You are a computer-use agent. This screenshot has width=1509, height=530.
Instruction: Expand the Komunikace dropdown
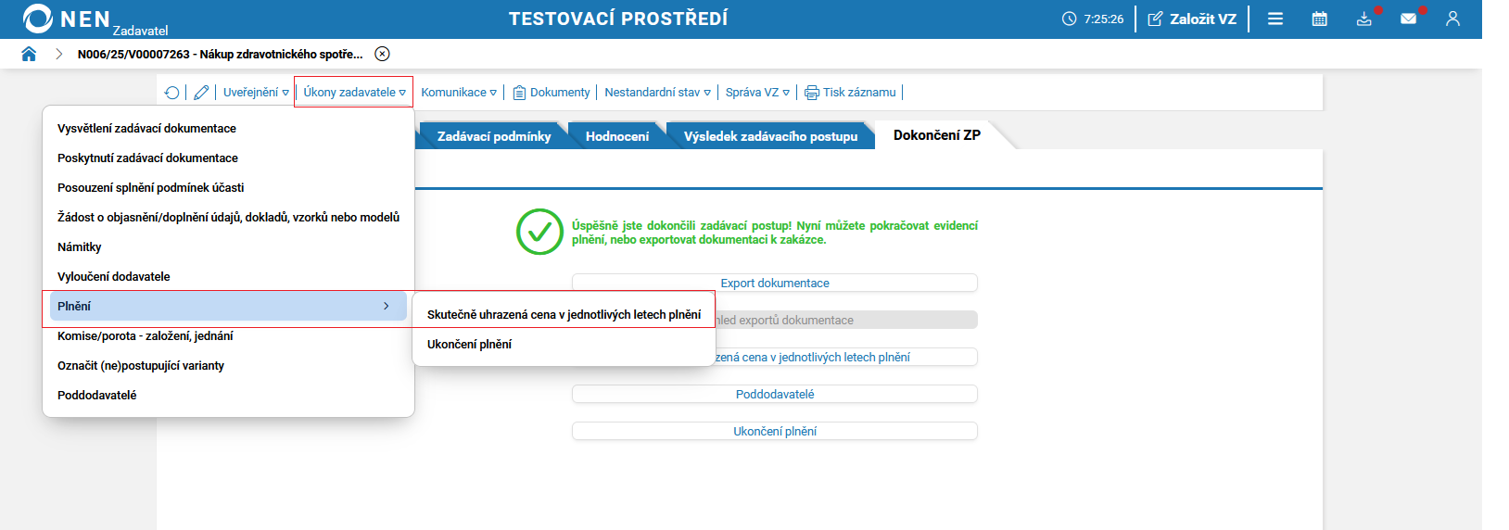pyautogui.click(x=459, y=93)
